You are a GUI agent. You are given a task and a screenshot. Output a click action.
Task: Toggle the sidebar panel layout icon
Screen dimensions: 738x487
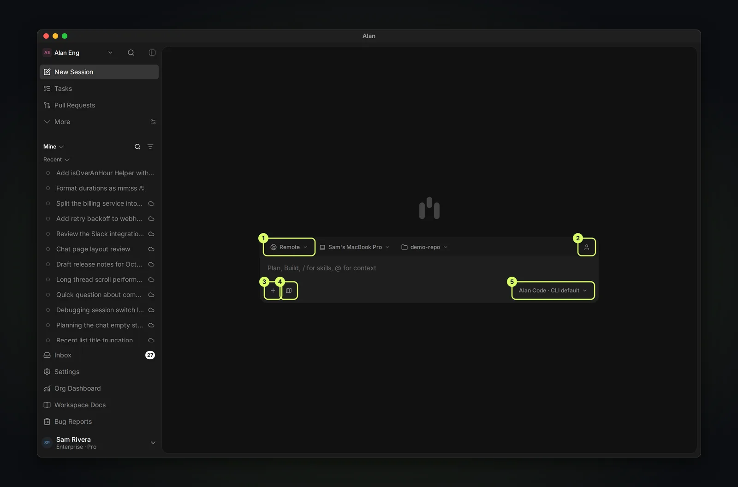click(152, 53)
